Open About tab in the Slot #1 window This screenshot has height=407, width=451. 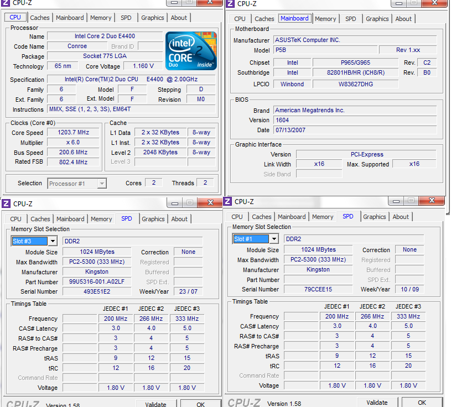[x=401, y=217]
